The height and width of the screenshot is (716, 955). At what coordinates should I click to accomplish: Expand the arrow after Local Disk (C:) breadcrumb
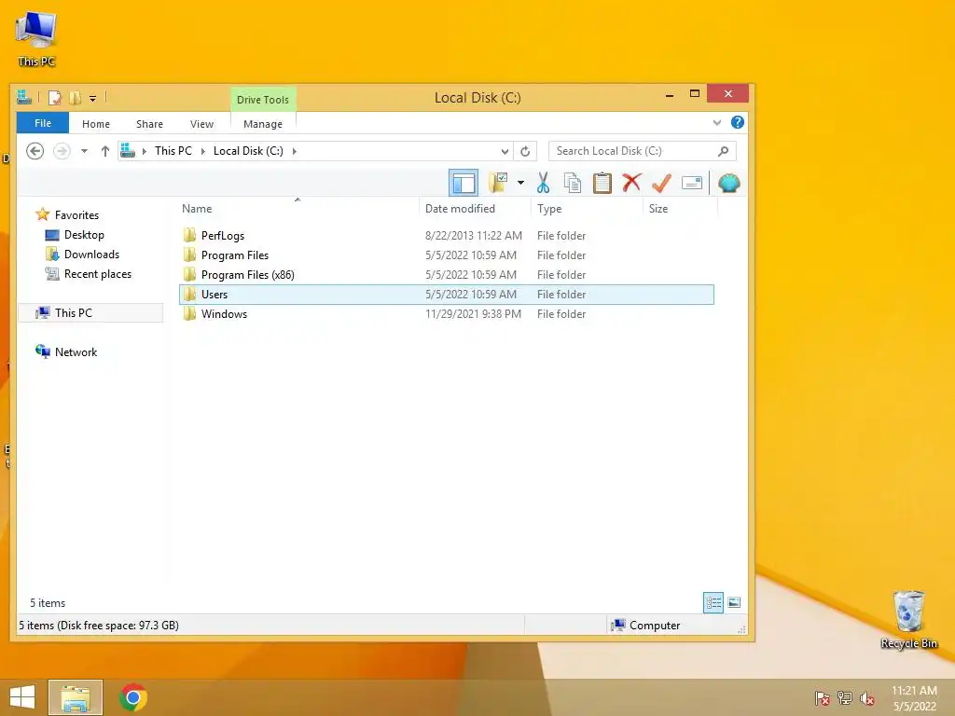(x=294, y=151)
